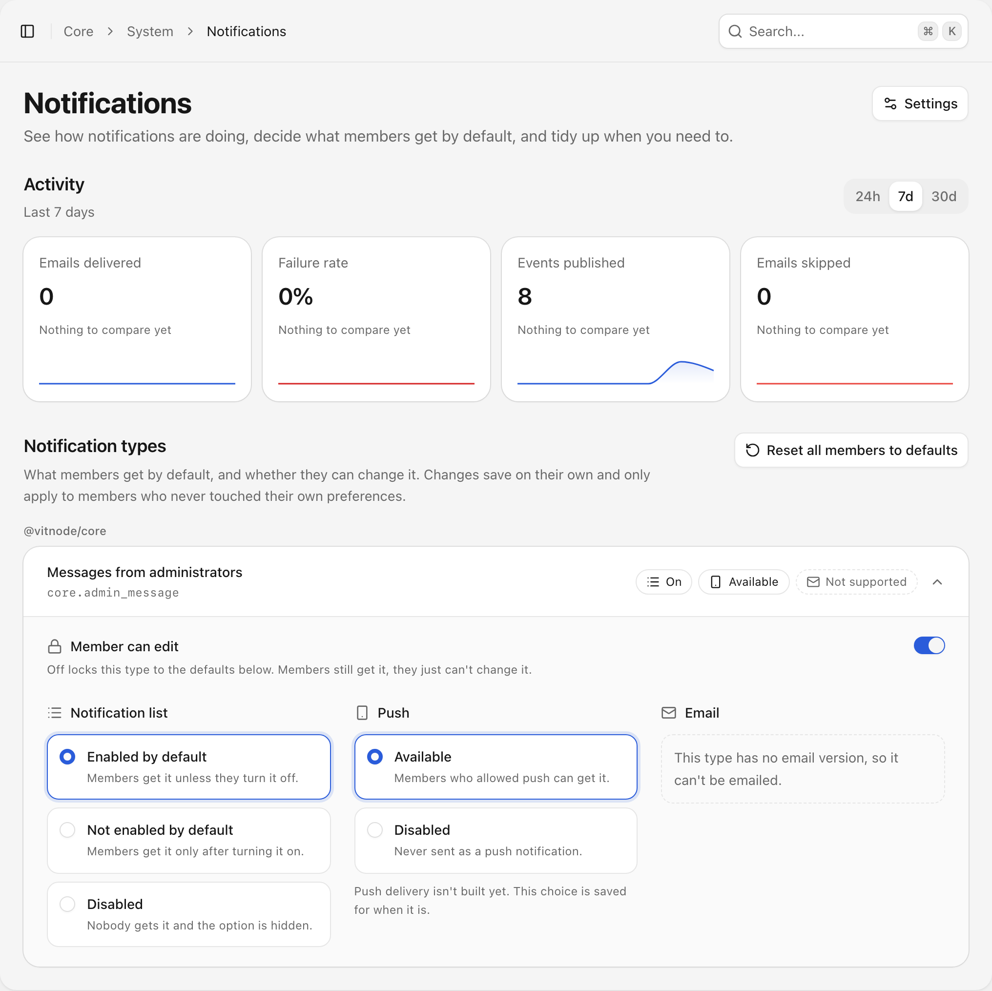Click the Events published sparkline chart

615,372
